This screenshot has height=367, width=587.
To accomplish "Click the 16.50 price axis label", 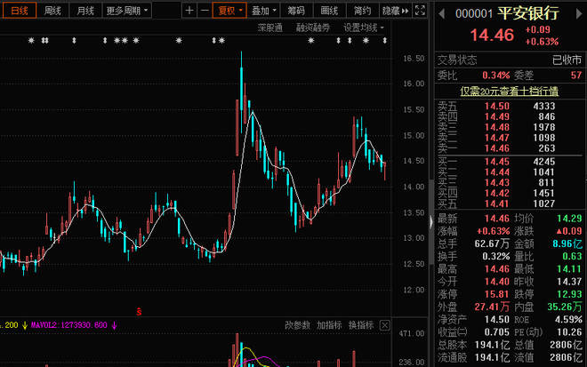I will [414, 59].
